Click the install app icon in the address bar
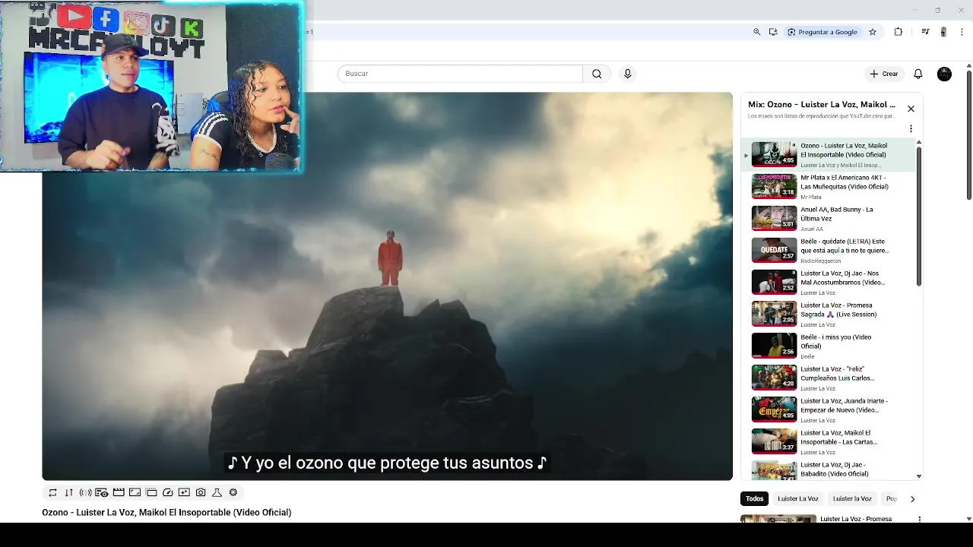This screenshot has width=973, height=547. 773,32
